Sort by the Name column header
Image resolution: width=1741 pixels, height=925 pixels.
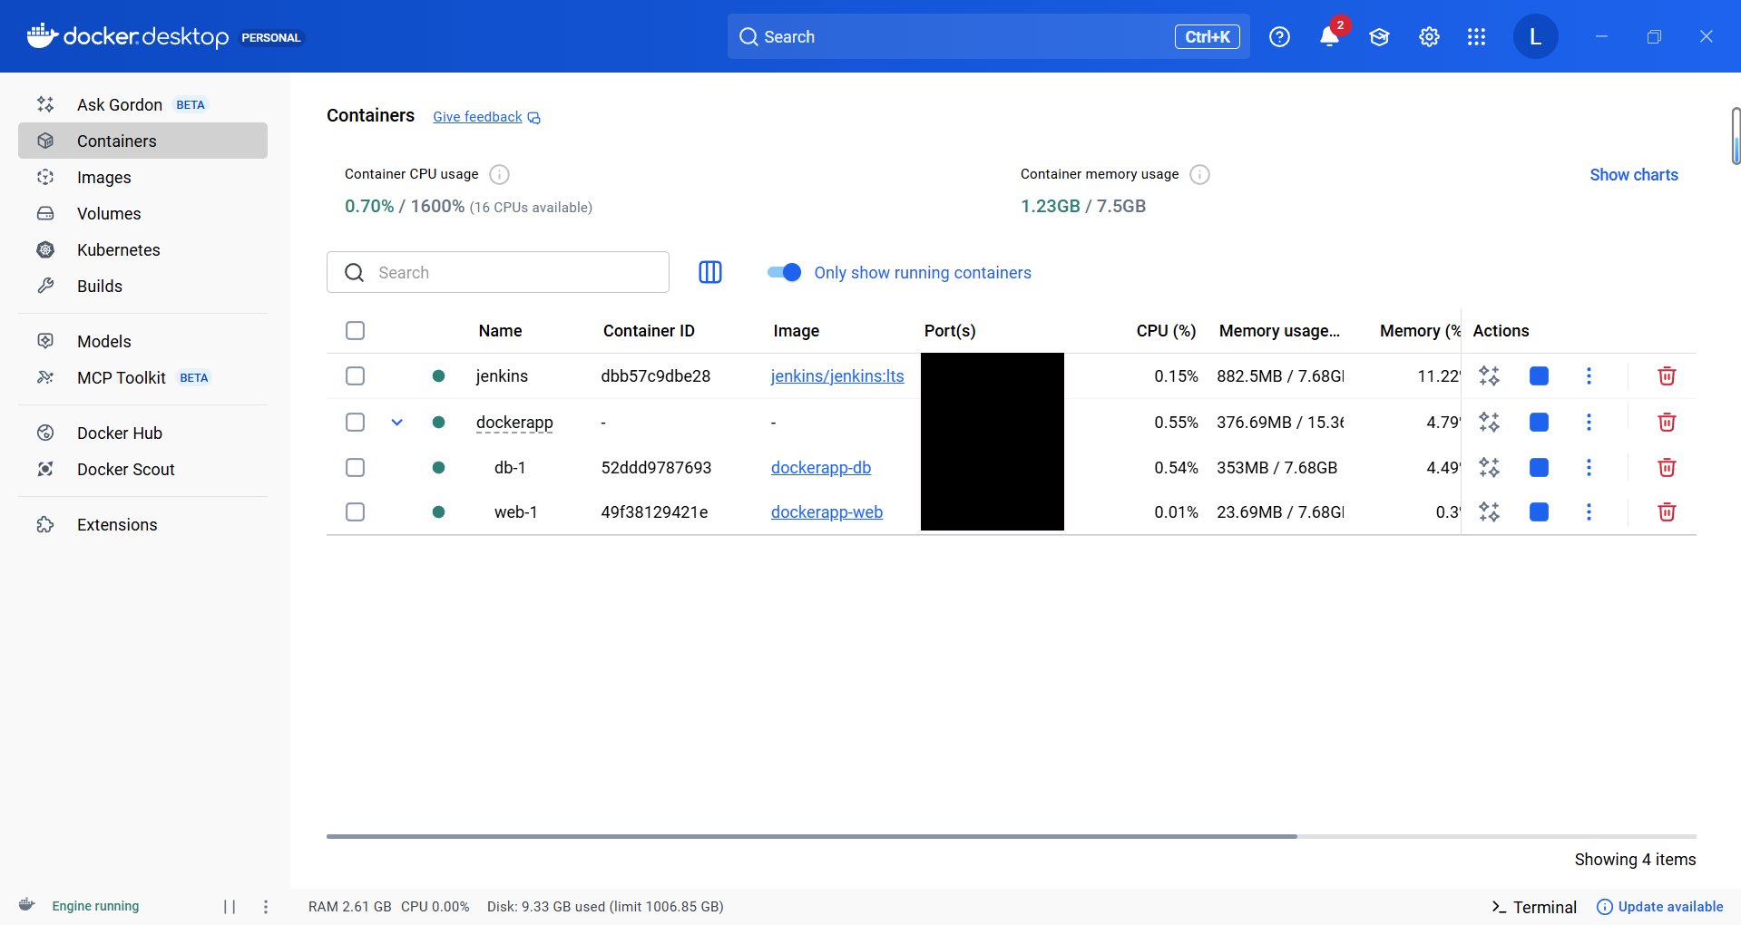(500, 331)
